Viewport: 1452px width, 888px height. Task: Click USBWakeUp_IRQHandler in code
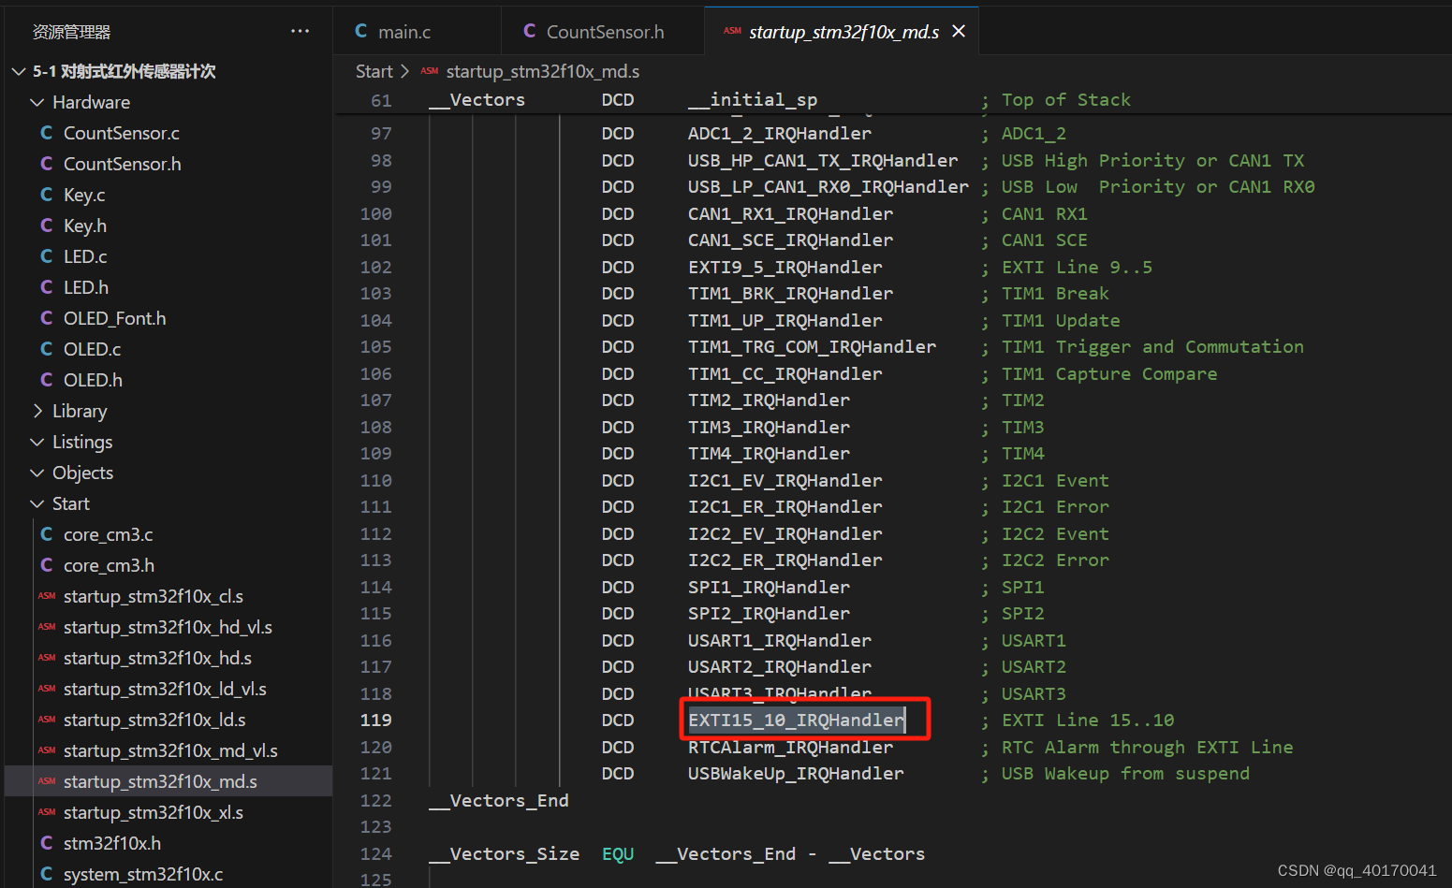coord(796,773)
